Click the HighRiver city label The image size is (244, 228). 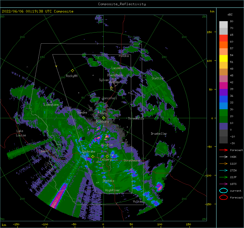[113, 190]
